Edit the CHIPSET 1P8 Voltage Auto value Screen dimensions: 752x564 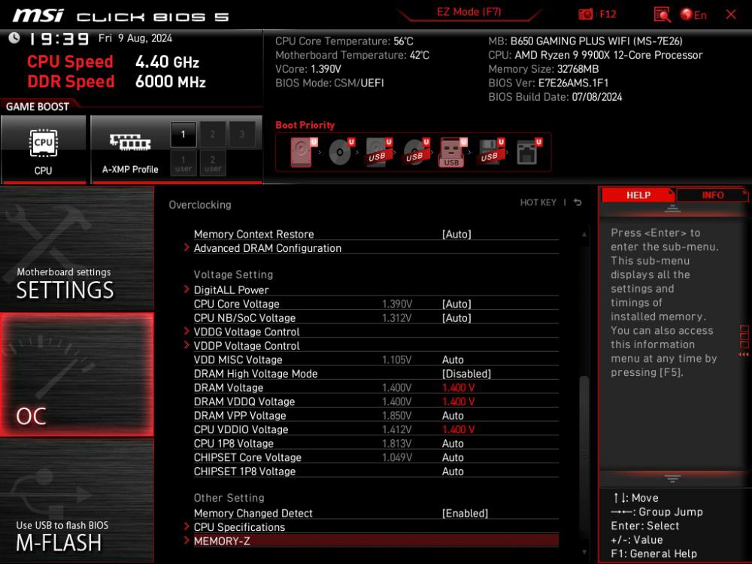point(453,471)
